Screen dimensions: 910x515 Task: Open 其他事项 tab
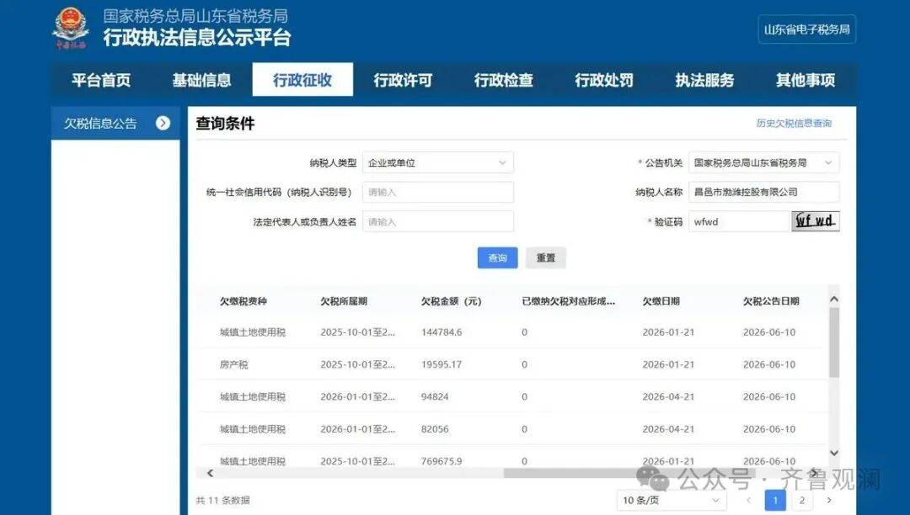pos(806,80)
